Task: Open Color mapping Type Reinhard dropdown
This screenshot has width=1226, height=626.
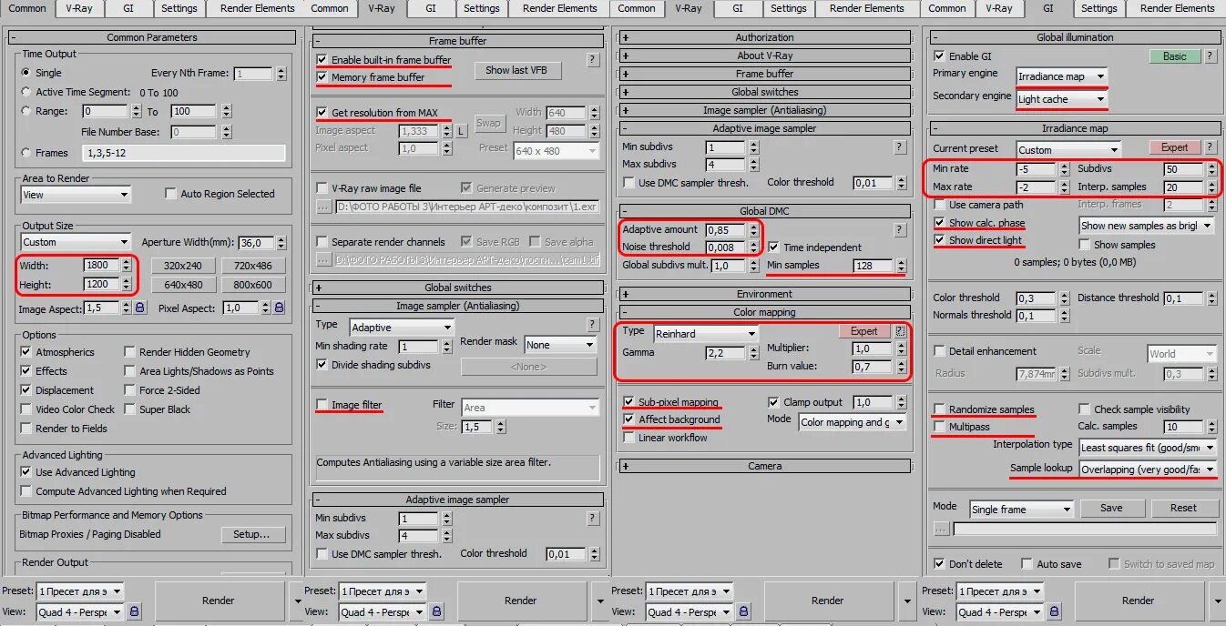Action: (x=705, y=333)
